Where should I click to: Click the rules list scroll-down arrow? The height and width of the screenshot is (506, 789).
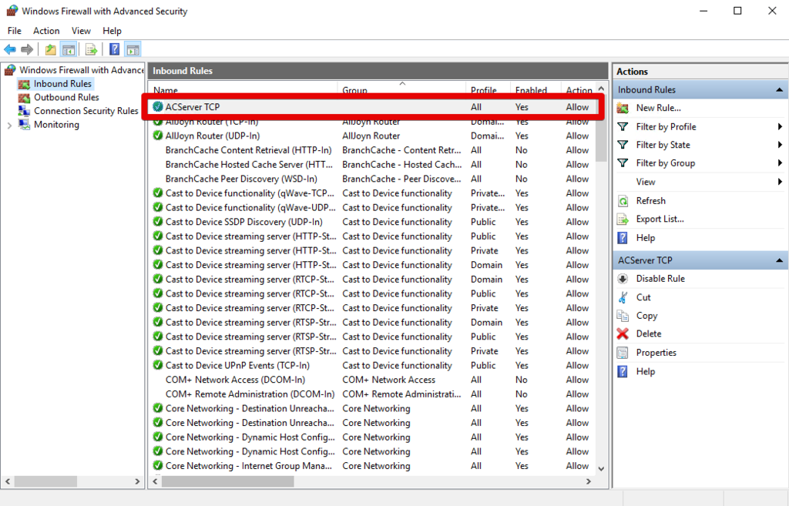[601, 468]
